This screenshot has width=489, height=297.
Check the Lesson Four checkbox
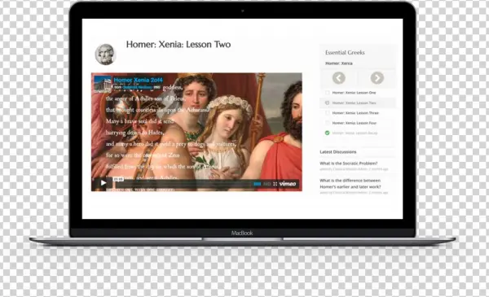tap(327, 123)
